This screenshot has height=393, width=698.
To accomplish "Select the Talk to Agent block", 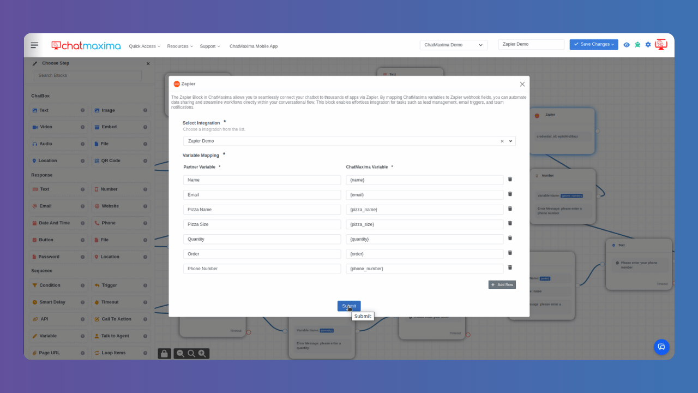I will click(x=121, y=336).
